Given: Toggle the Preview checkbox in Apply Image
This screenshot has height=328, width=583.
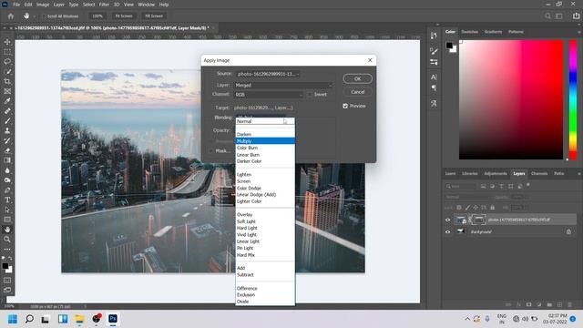Looking at the screenshot, I should [x=345, y=106].
